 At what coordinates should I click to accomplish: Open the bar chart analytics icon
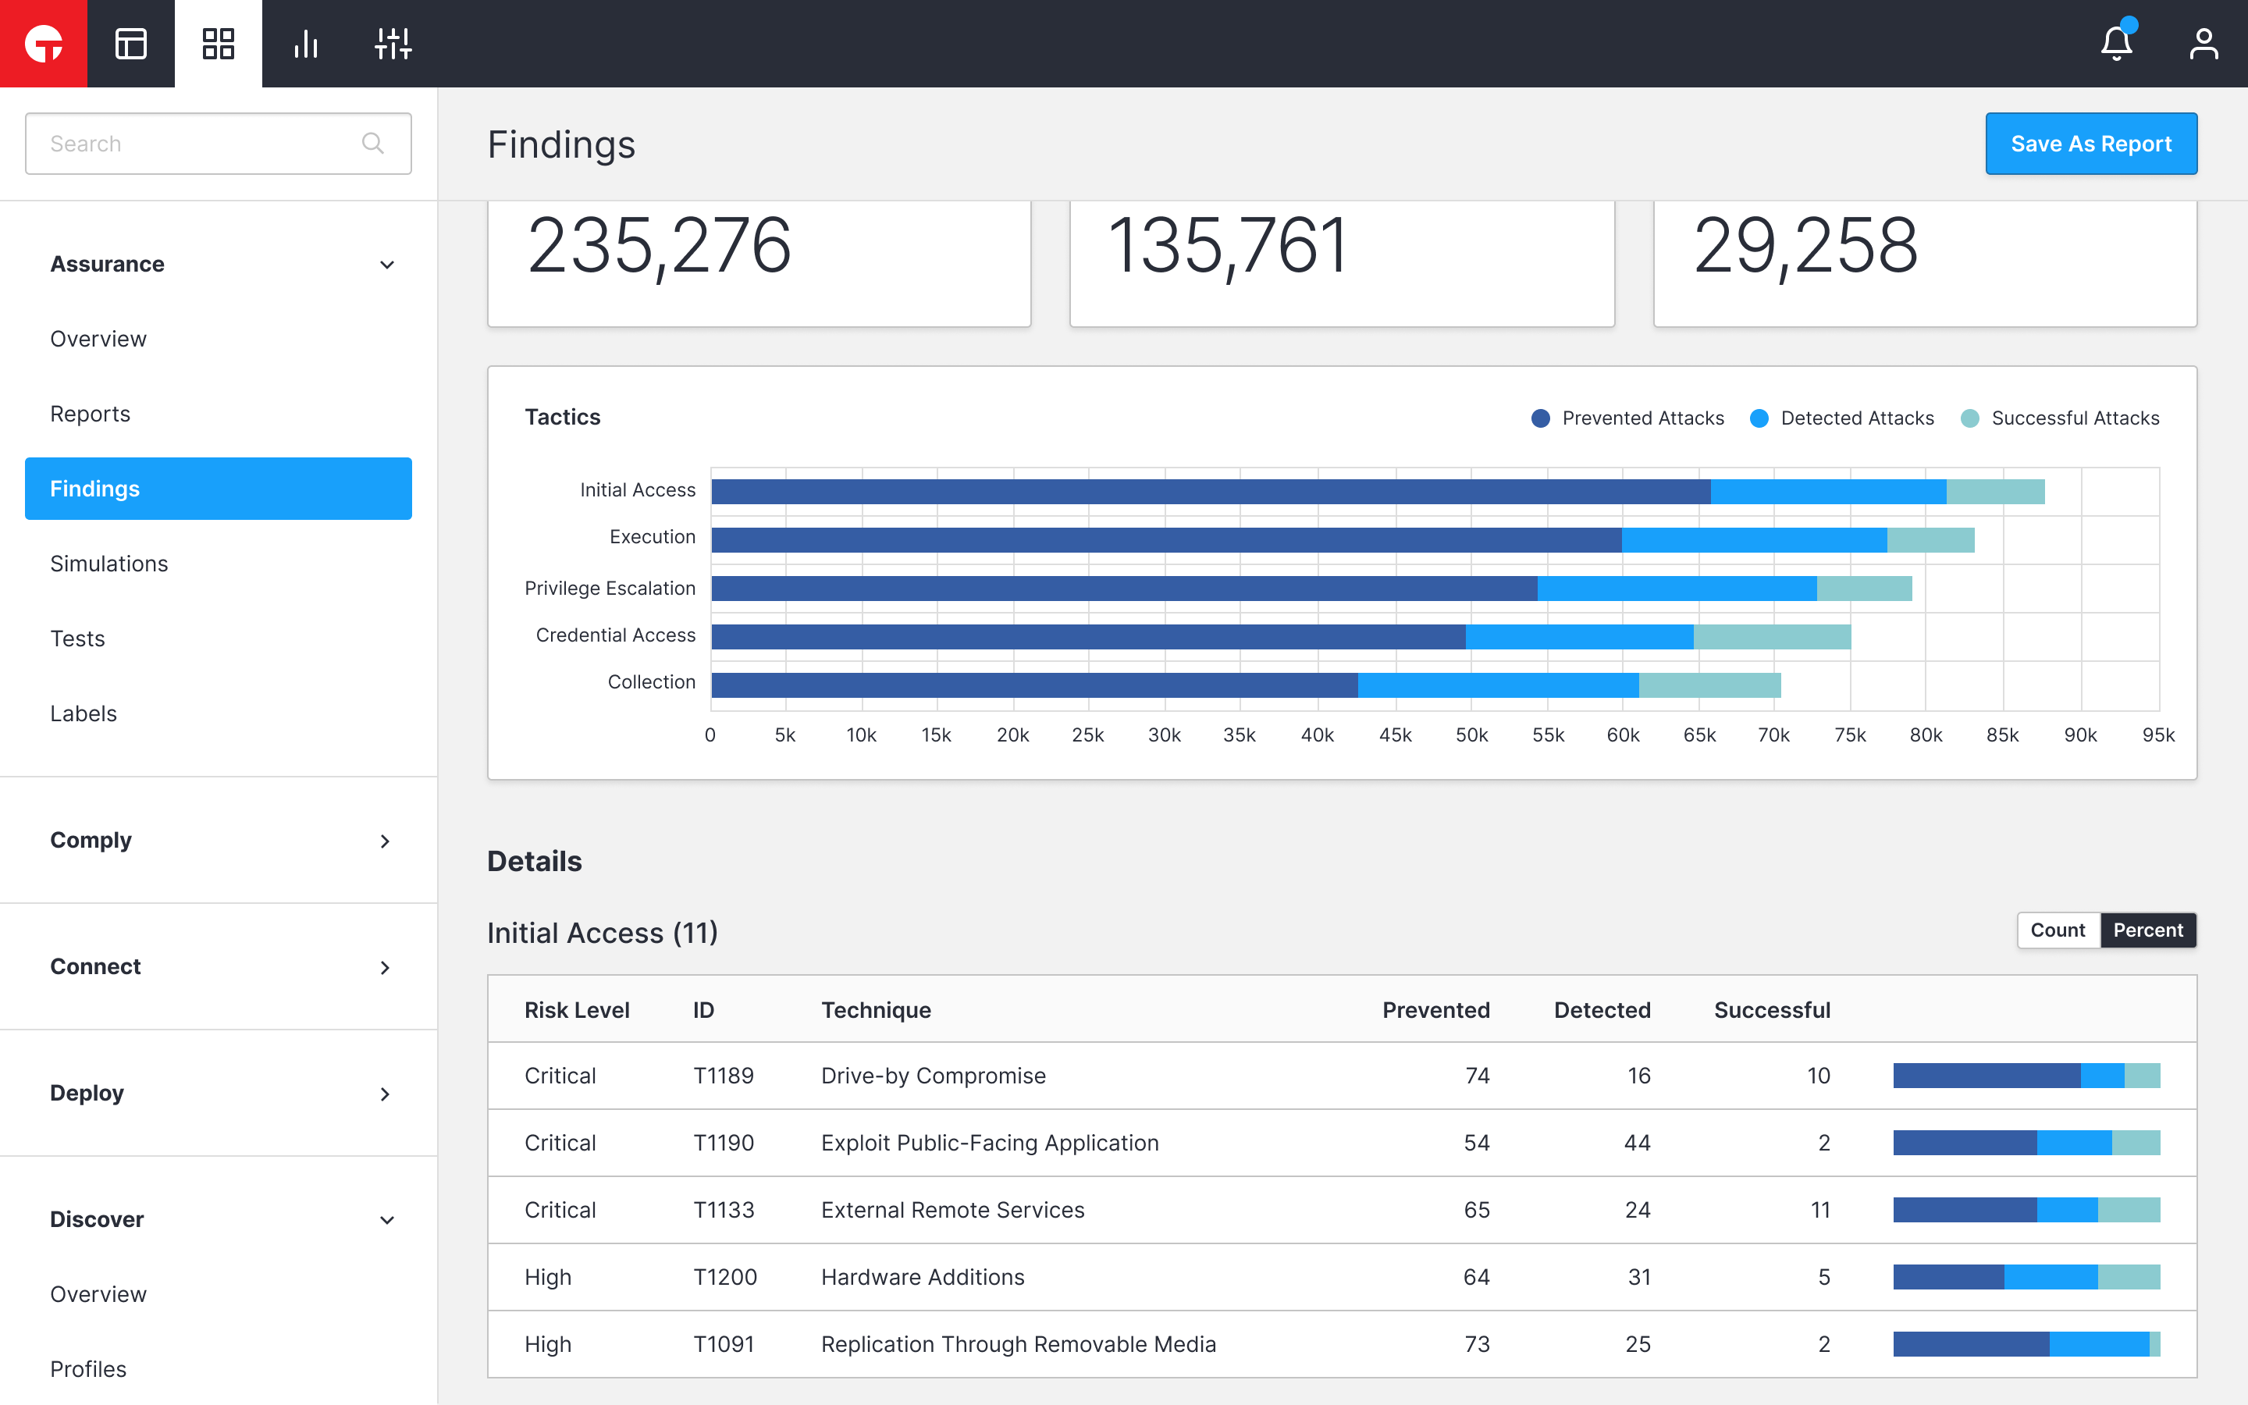tap(306, 44)
